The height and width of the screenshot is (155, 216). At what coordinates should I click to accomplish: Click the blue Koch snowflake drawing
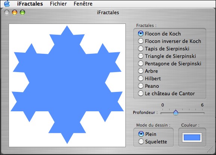point(67,85)
